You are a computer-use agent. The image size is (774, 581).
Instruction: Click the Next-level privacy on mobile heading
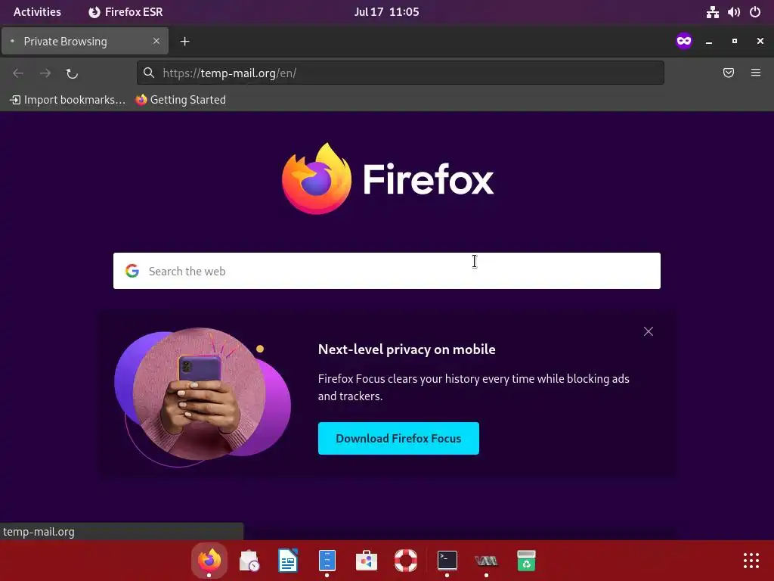pos(407,350)
